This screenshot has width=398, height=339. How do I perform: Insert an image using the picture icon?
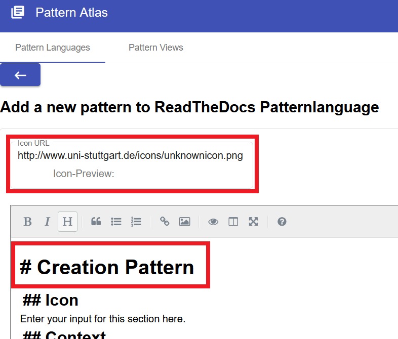[x=184, y=222]
